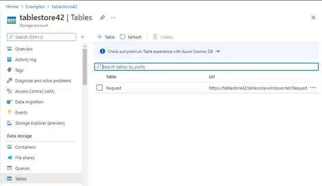Click the Storage Explorer (preview) icon
Image resolution: width=322 pixels, height=186 pixels.
coord(9,123)
